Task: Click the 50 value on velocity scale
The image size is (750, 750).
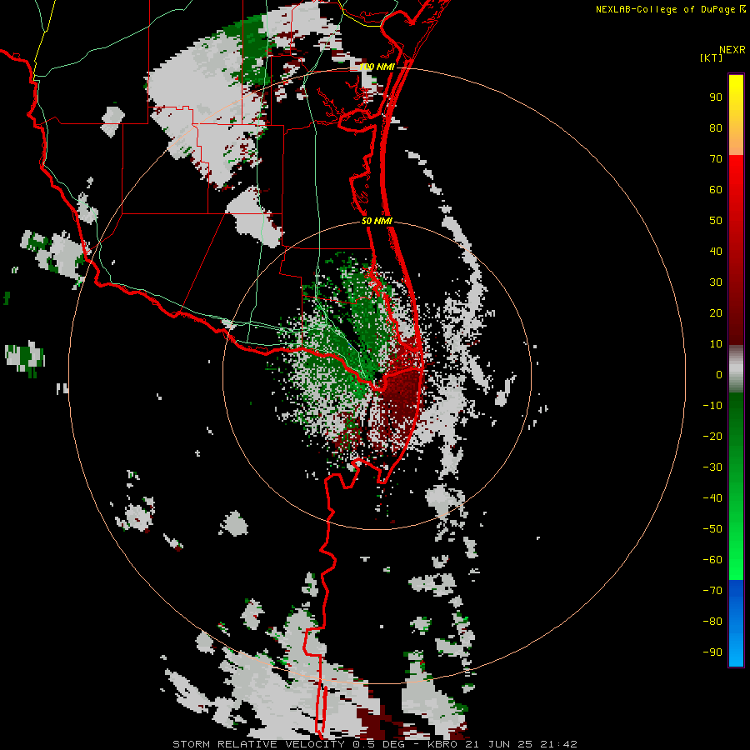Action: pos(716,221)
